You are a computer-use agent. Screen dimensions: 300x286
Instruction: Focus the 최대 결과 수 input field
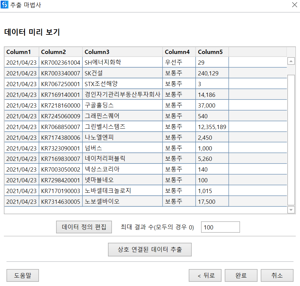point(220,227)
